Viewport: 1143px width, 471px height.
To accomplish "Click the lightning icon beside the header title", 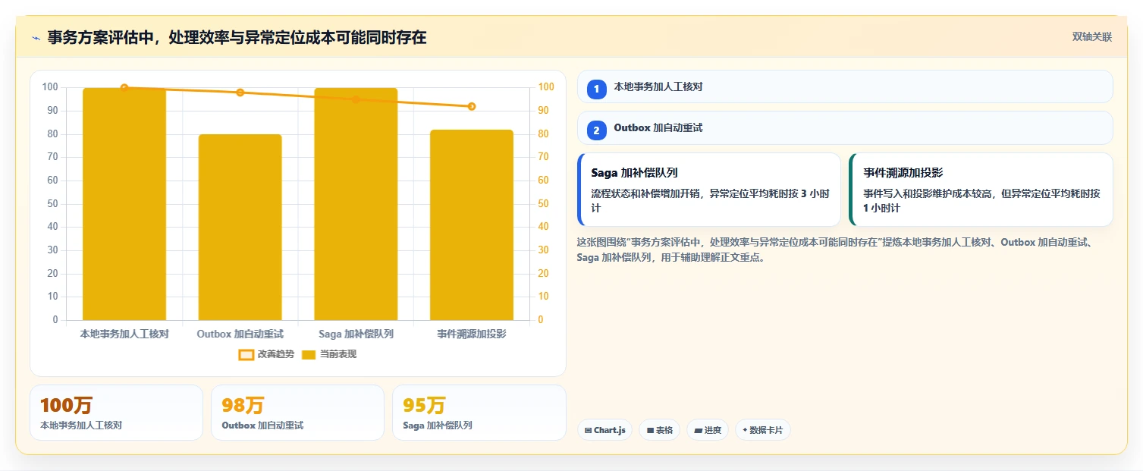I will 36,38.
